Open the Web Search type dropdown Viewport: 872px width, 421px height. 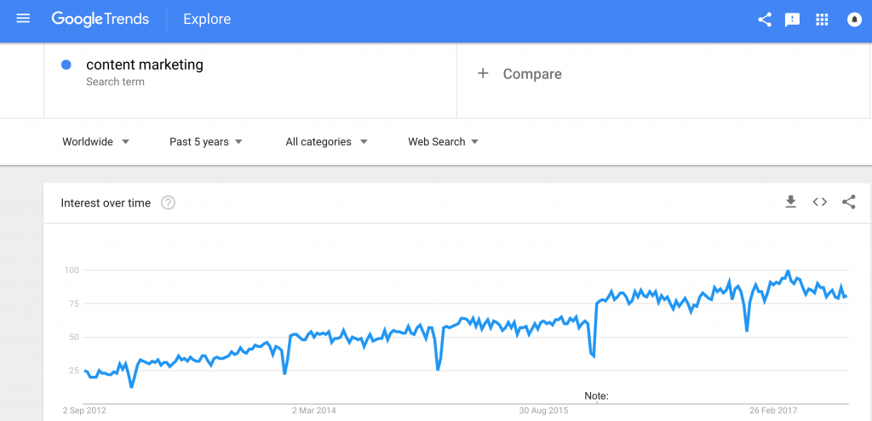443,142
